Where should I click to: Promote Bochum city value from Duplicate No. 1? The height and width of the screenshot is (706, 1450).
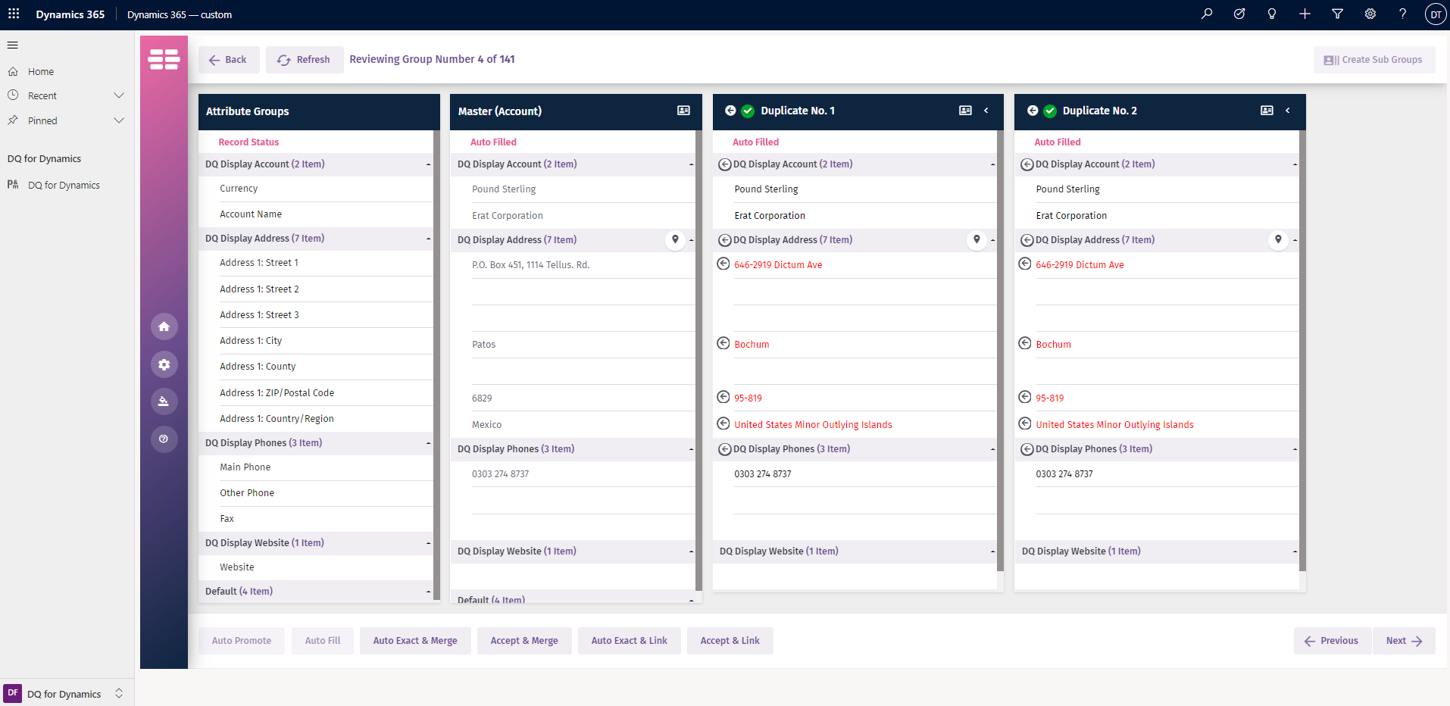[723, 344]
